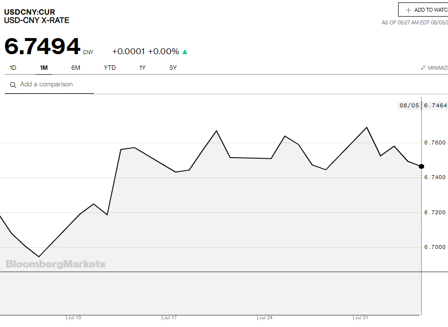Switch to the 1D time range
The width and height of the screenshot is (448, 327).
(x=13, y=68)
